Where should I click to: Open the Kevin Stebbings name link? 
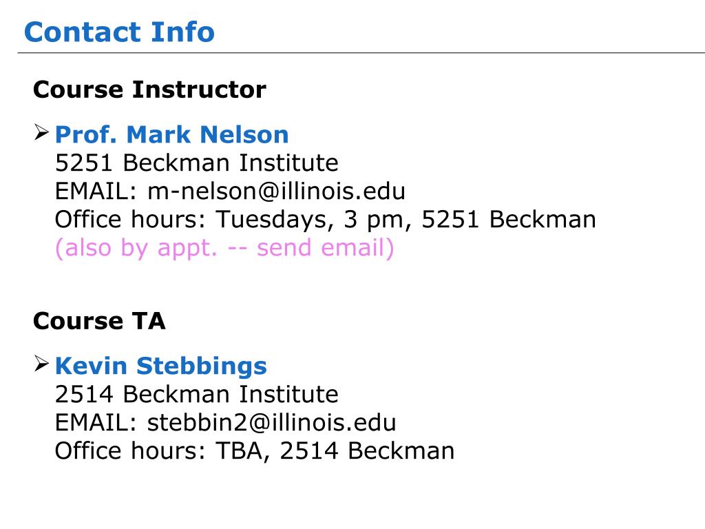(x=161, y=366)
